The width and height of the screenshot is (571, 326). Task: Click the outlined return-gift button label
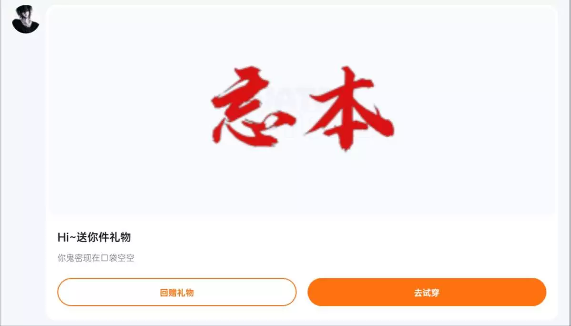tap(177, 293)
